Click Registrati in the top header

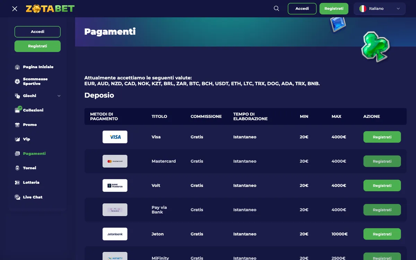click(334, 9)
